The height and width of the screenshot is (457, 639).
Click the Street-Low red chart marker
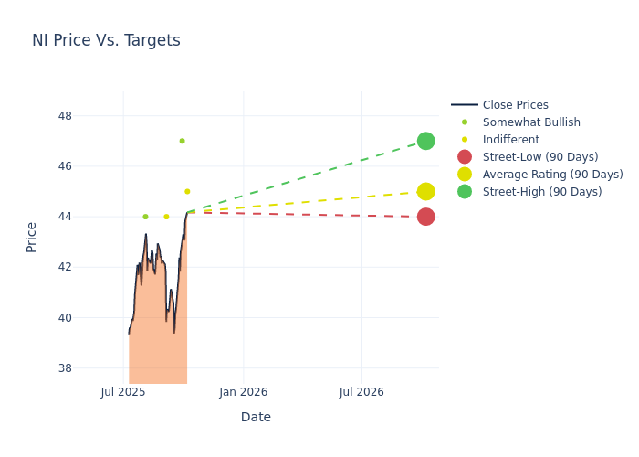click(x=425, y=217)
